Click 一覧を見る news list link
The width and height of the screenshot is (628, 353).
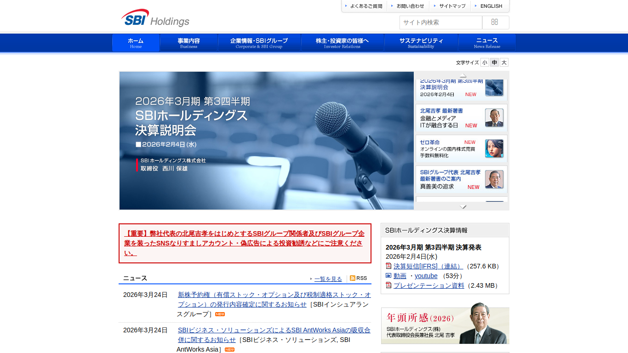point(328,279)
